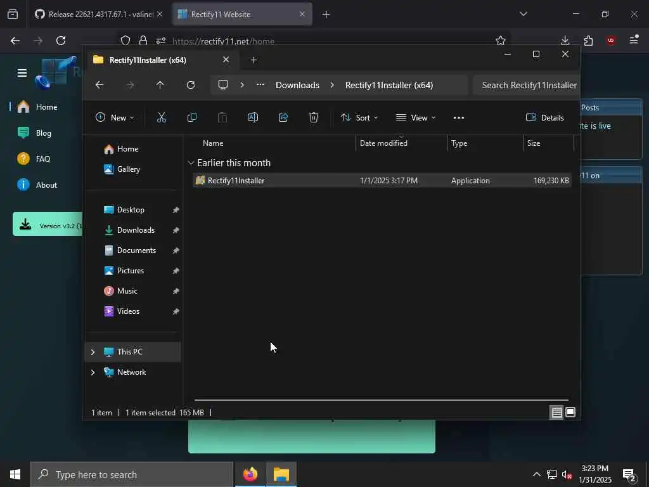
Task: Open a new Firefox tab
Action: point(326,15)
